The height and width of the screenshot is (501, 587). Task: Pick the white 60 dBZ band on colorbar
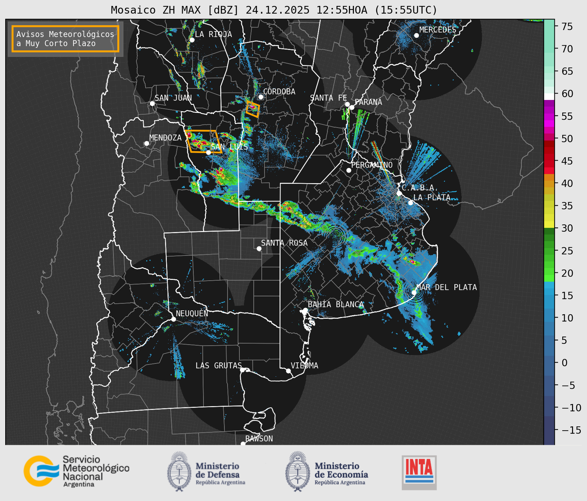click(549, 96)
